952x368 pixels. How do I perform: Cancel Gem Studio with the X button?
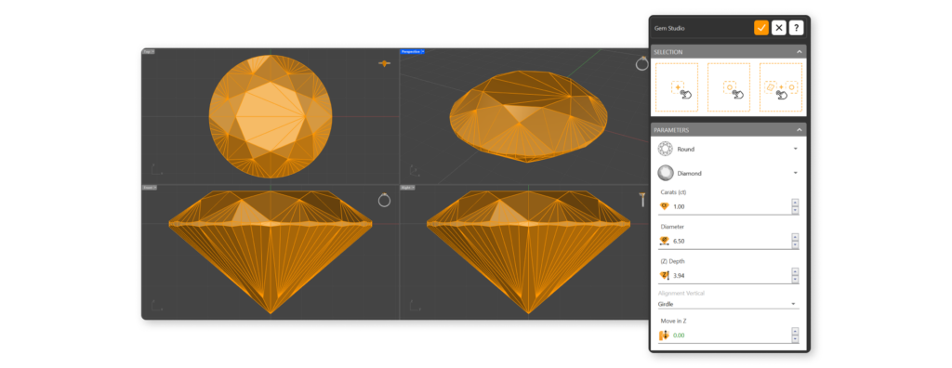click(779, 28)
